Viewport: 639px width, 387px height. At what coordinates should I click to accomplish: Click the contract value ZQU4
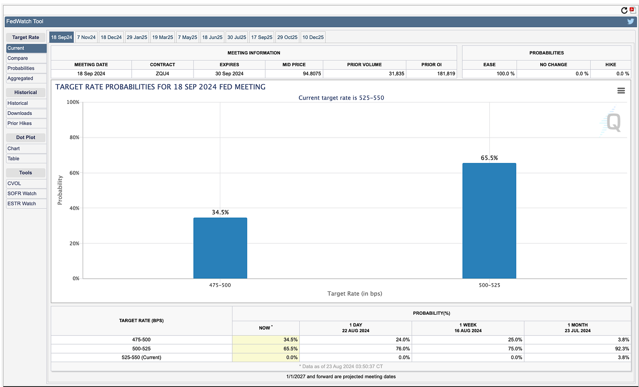click(x=162, y=74)
